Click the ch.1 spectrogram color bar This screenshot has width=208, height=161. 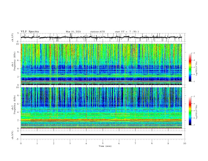(x=190, y=67)
